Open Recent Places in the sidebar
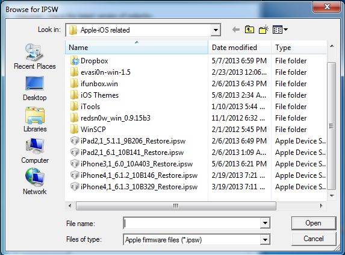The image size is (345, 255). click(34, 57)
